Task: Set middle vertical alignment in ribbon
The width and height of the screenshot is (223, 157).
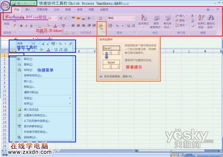Action: click(x=78, y=18)
